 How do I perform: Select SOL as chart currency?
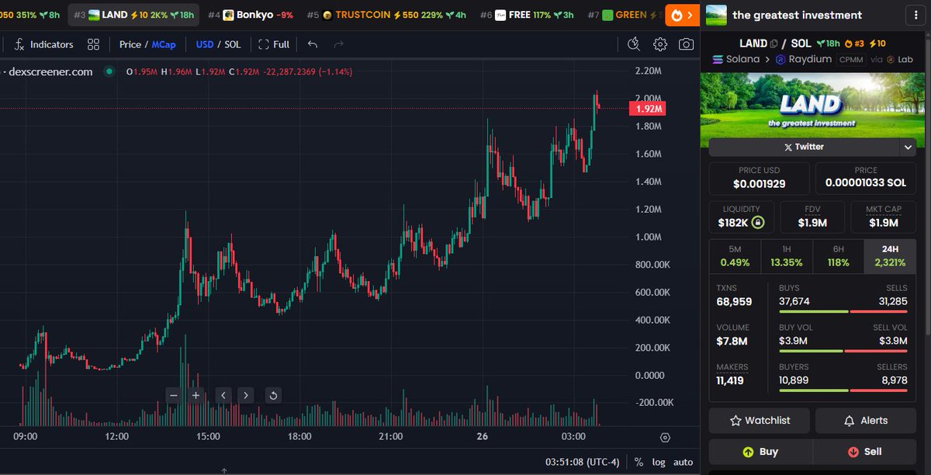(233, 44)
